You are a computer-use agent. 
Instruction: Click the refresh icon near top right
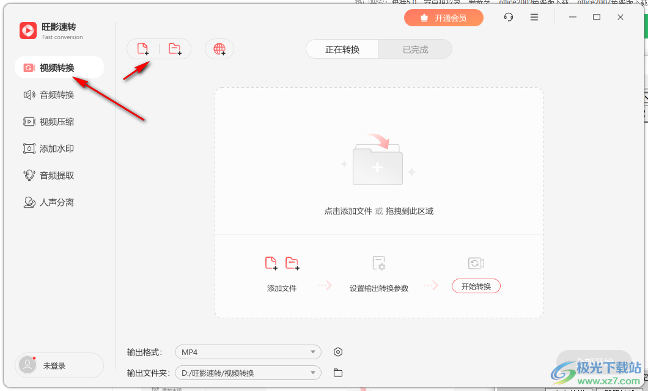click(508, 17)
